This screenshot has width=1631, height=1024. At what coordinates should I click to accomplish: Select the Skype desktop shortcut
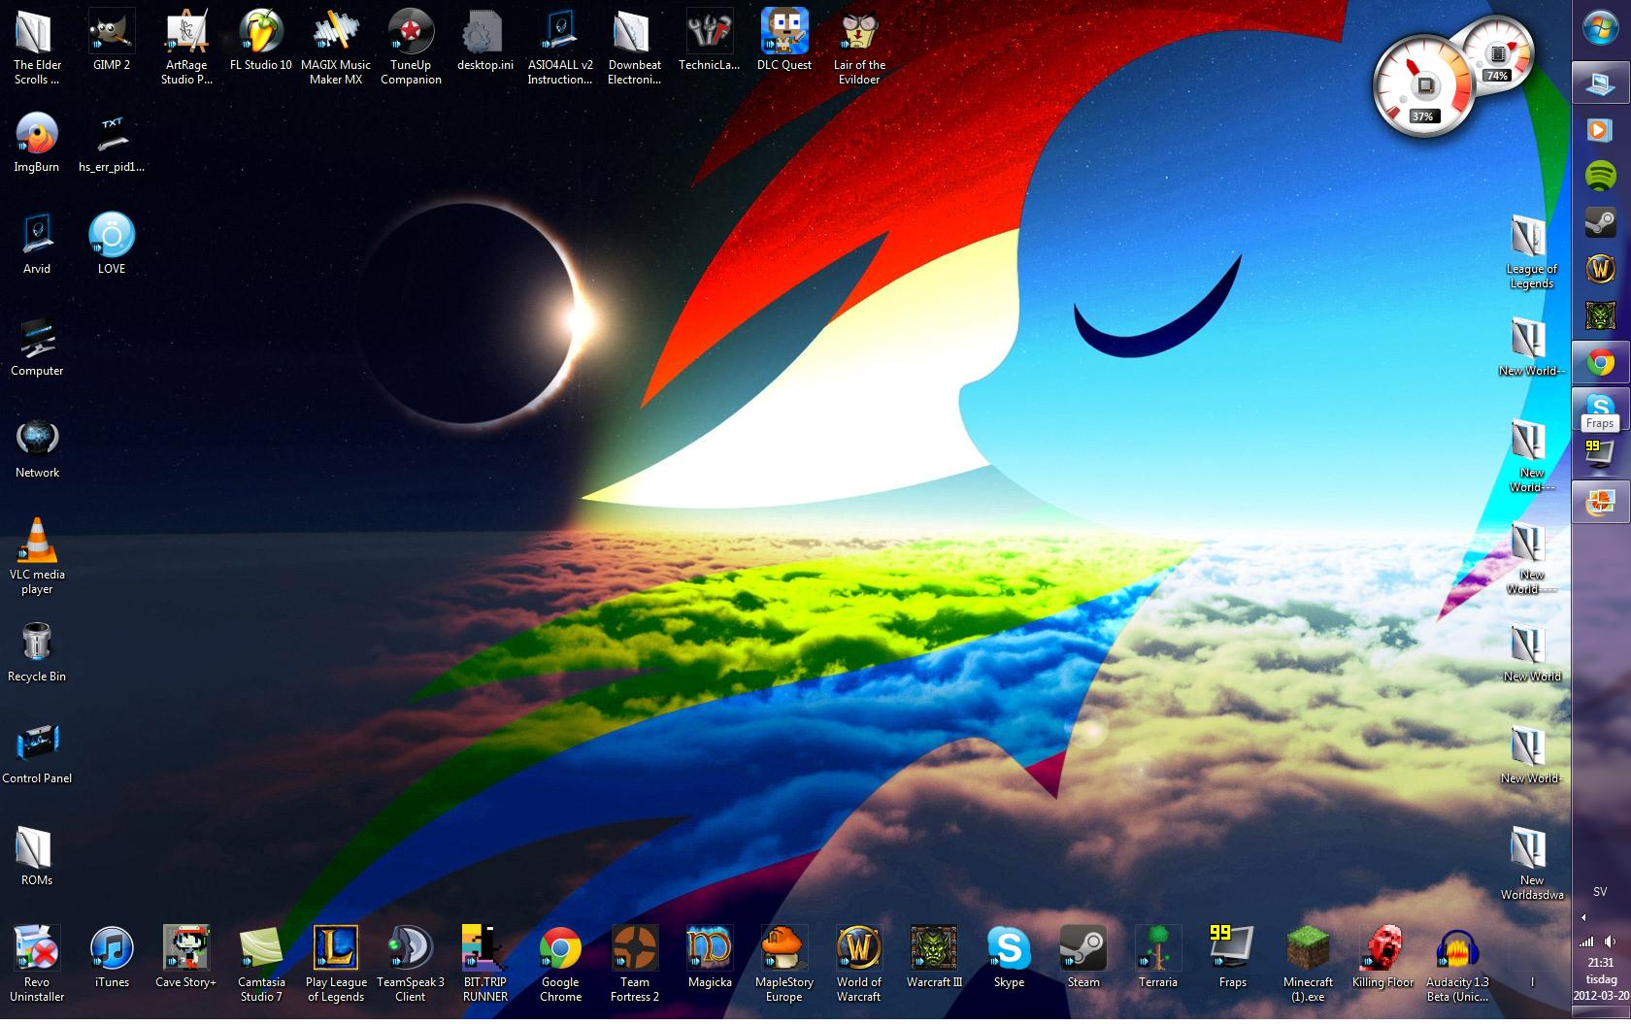pyautogui.click(x=1009, y=957)
